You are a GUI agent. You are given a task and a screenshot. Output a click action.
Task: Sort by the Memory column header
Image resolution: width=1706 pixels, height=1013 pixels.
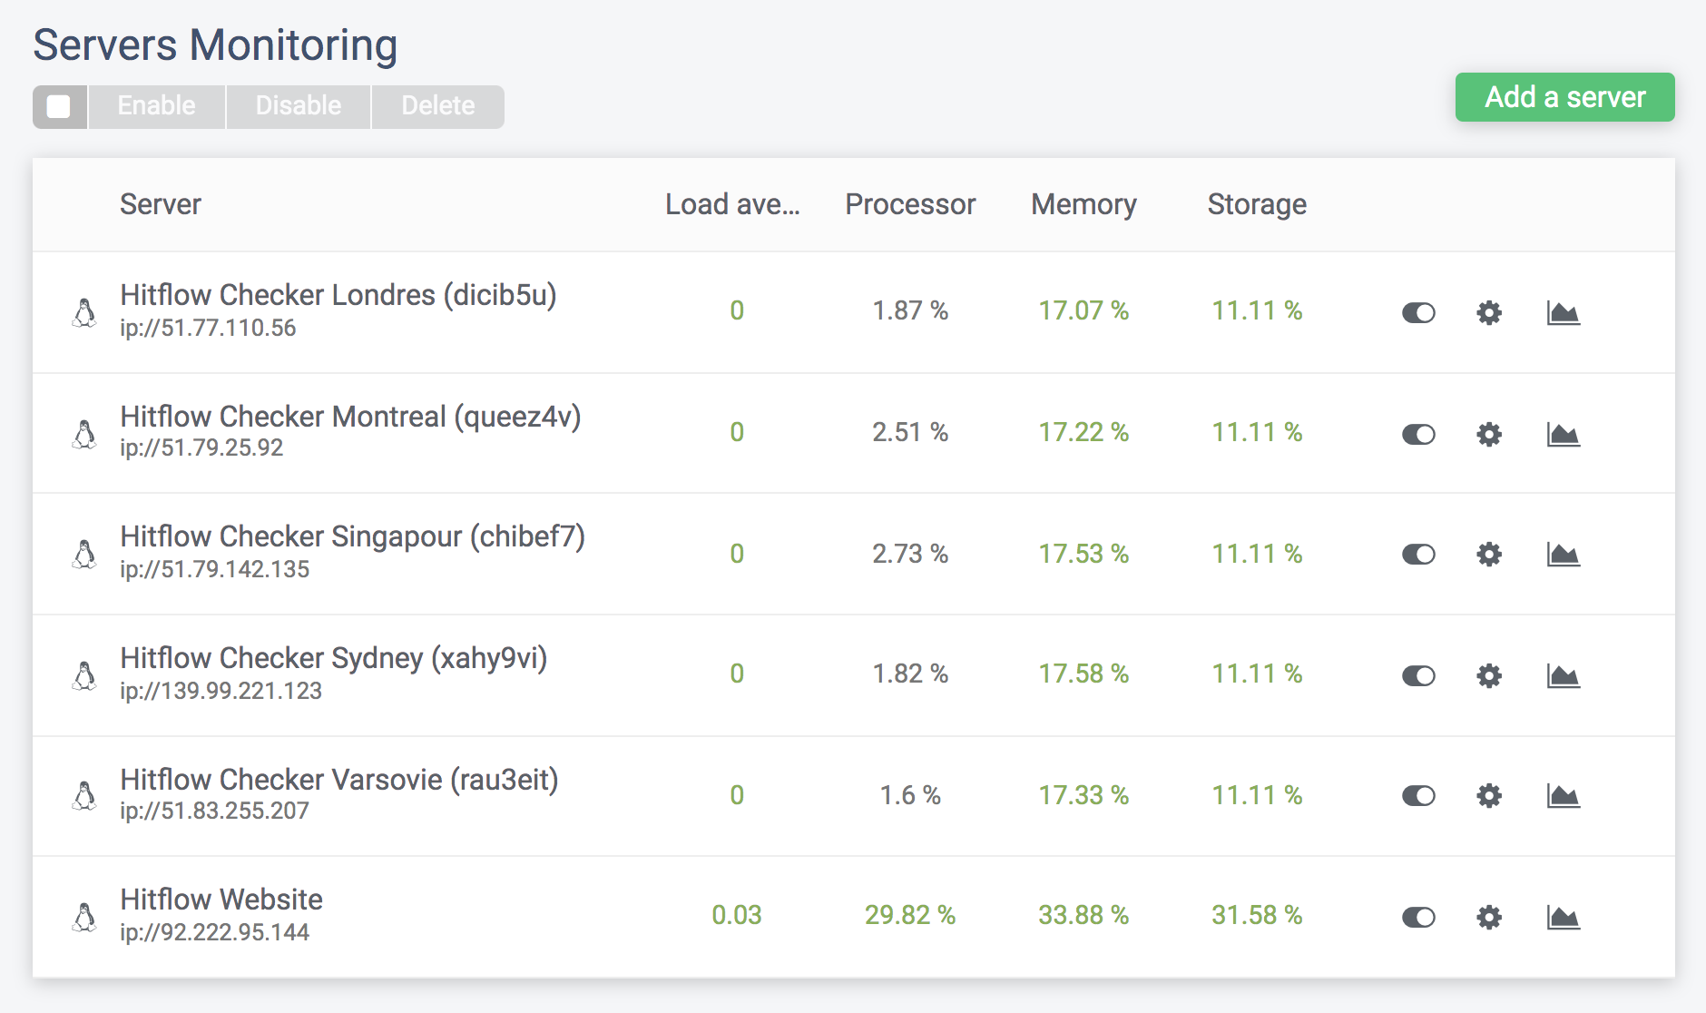[1083, 204]
